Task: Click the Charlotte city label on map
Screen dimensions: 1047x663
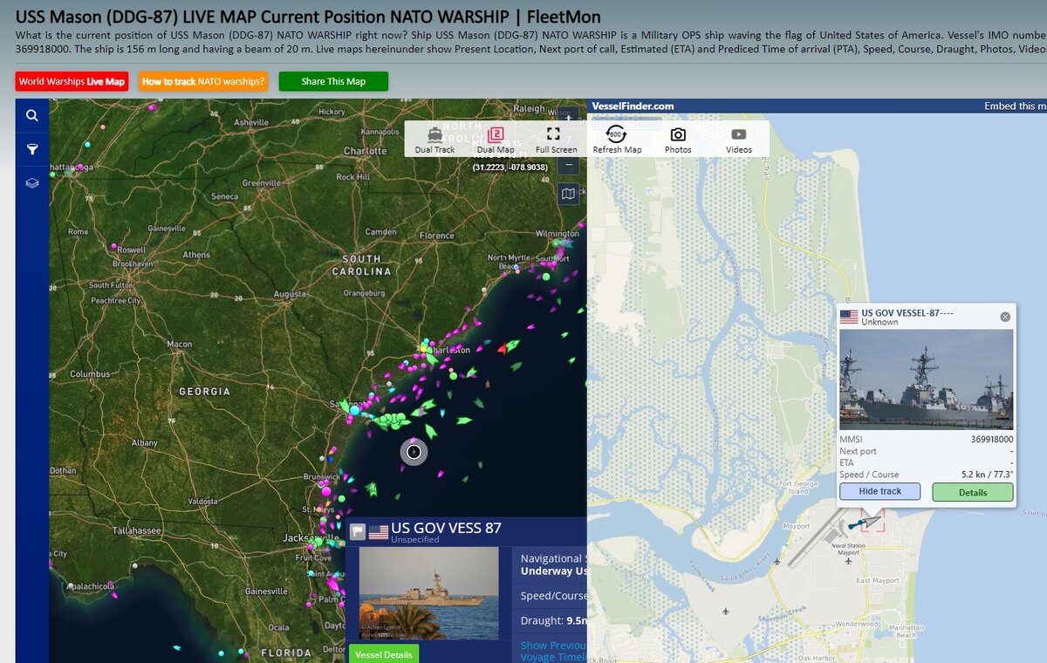Action: coord(365,151)
